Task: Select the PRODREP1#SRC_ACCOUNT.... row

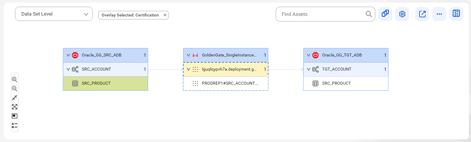Action: click(226, 83)
